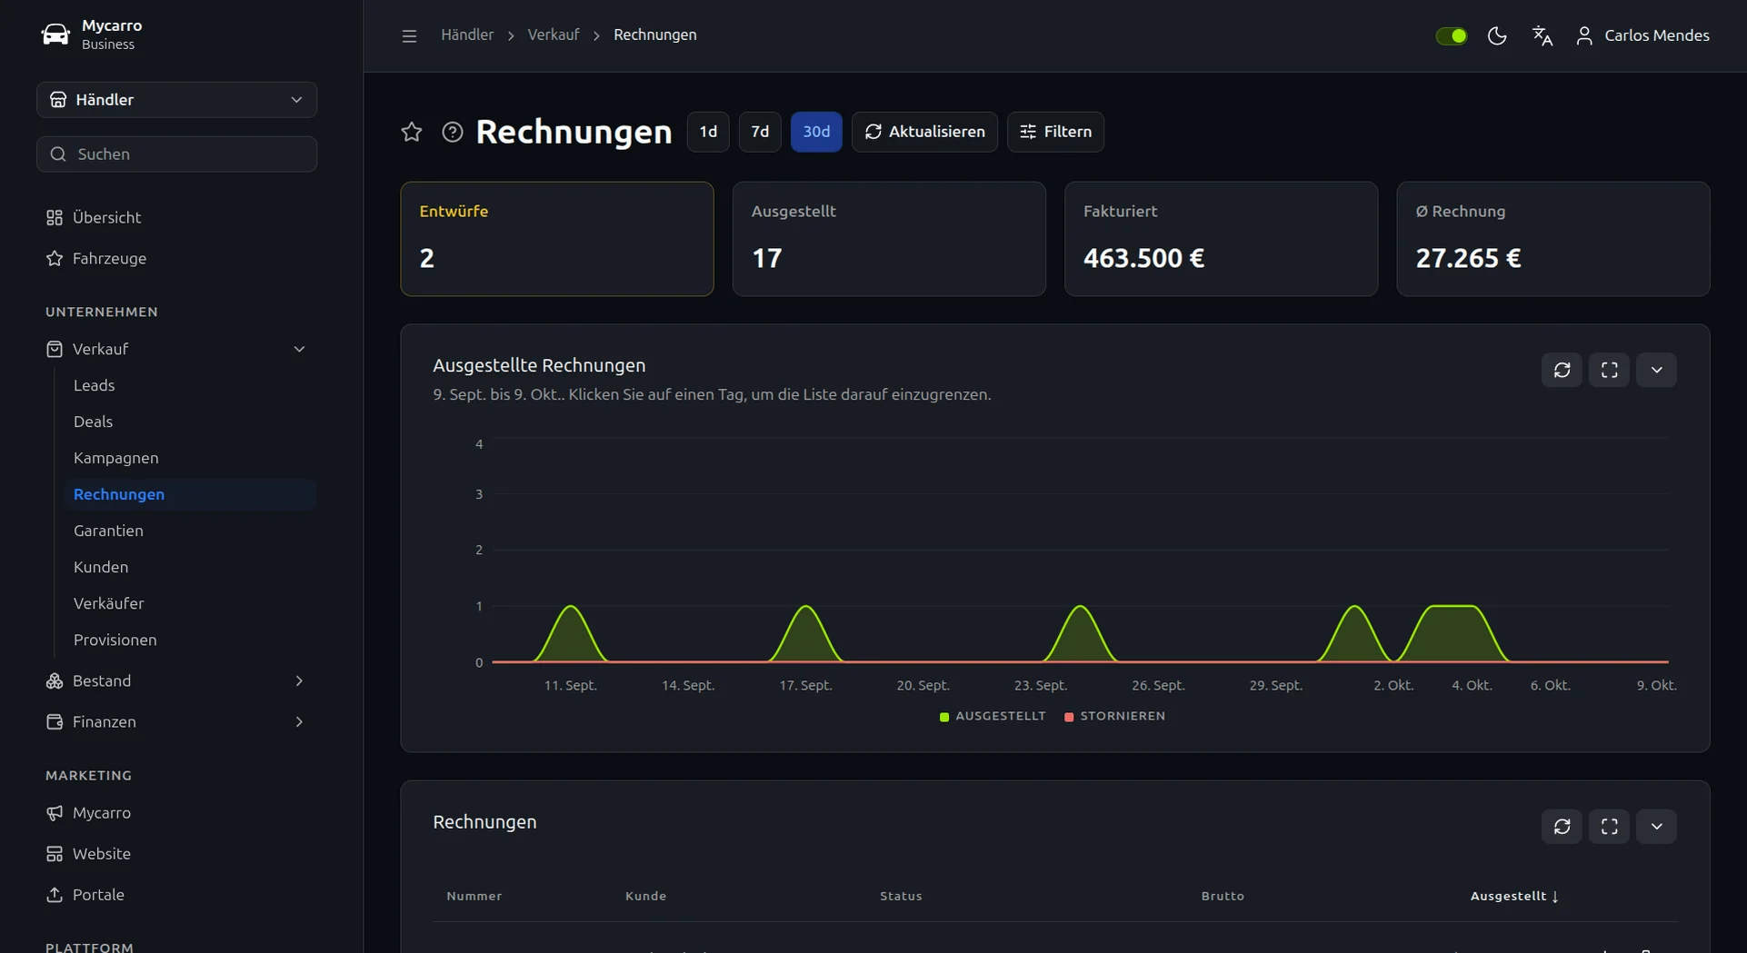Open Deals in the Verkauf menu
Viewport: 1747px width, 953px height.
190,422
